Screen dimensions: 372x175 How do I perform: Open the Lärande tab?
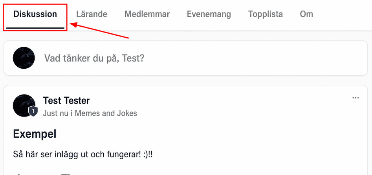(92, 14)
